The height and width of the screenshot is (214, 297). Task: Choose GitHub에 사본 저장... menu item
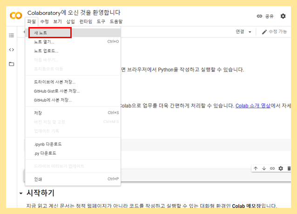point(73,100)
